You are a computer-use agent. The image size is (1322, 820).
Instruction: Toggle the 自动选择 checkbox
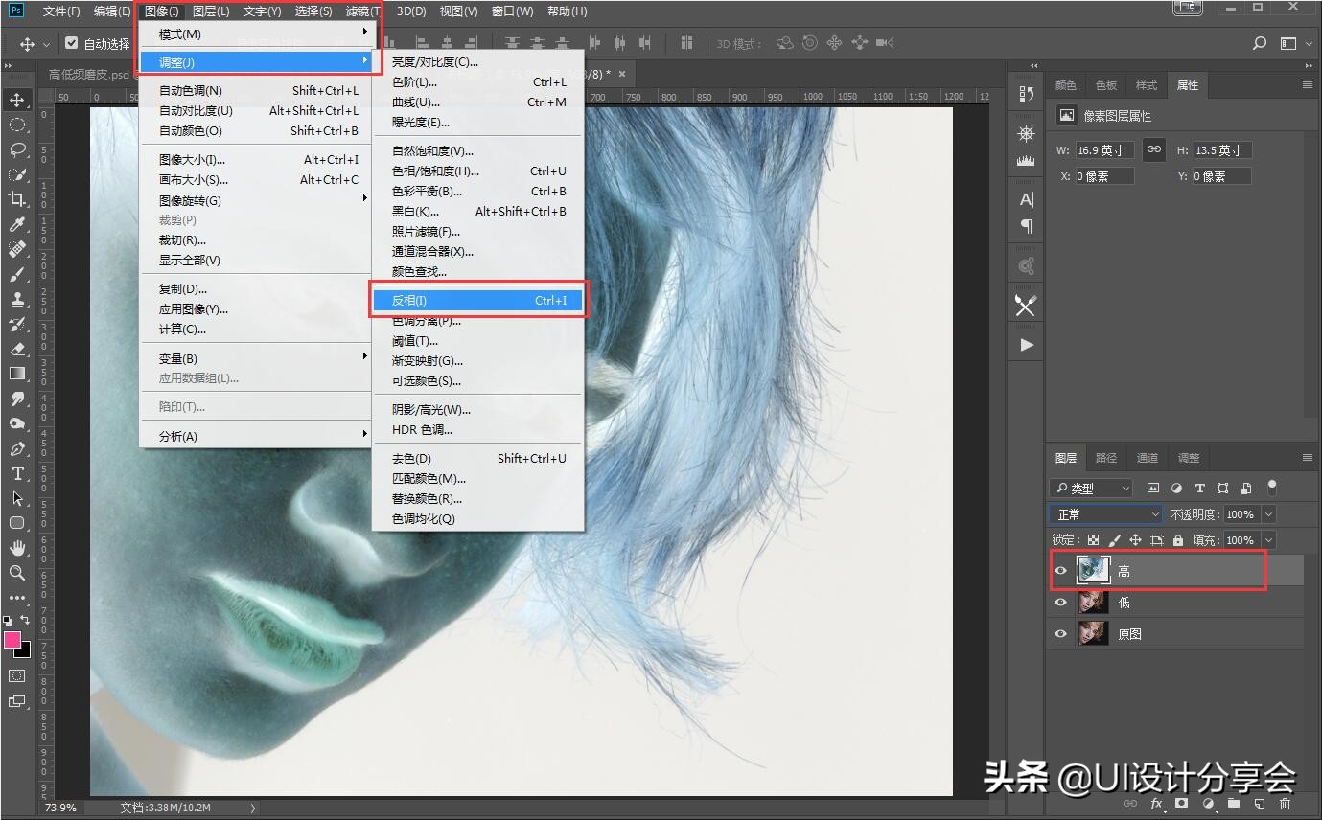pyautogui.click(x=72, y=43)
